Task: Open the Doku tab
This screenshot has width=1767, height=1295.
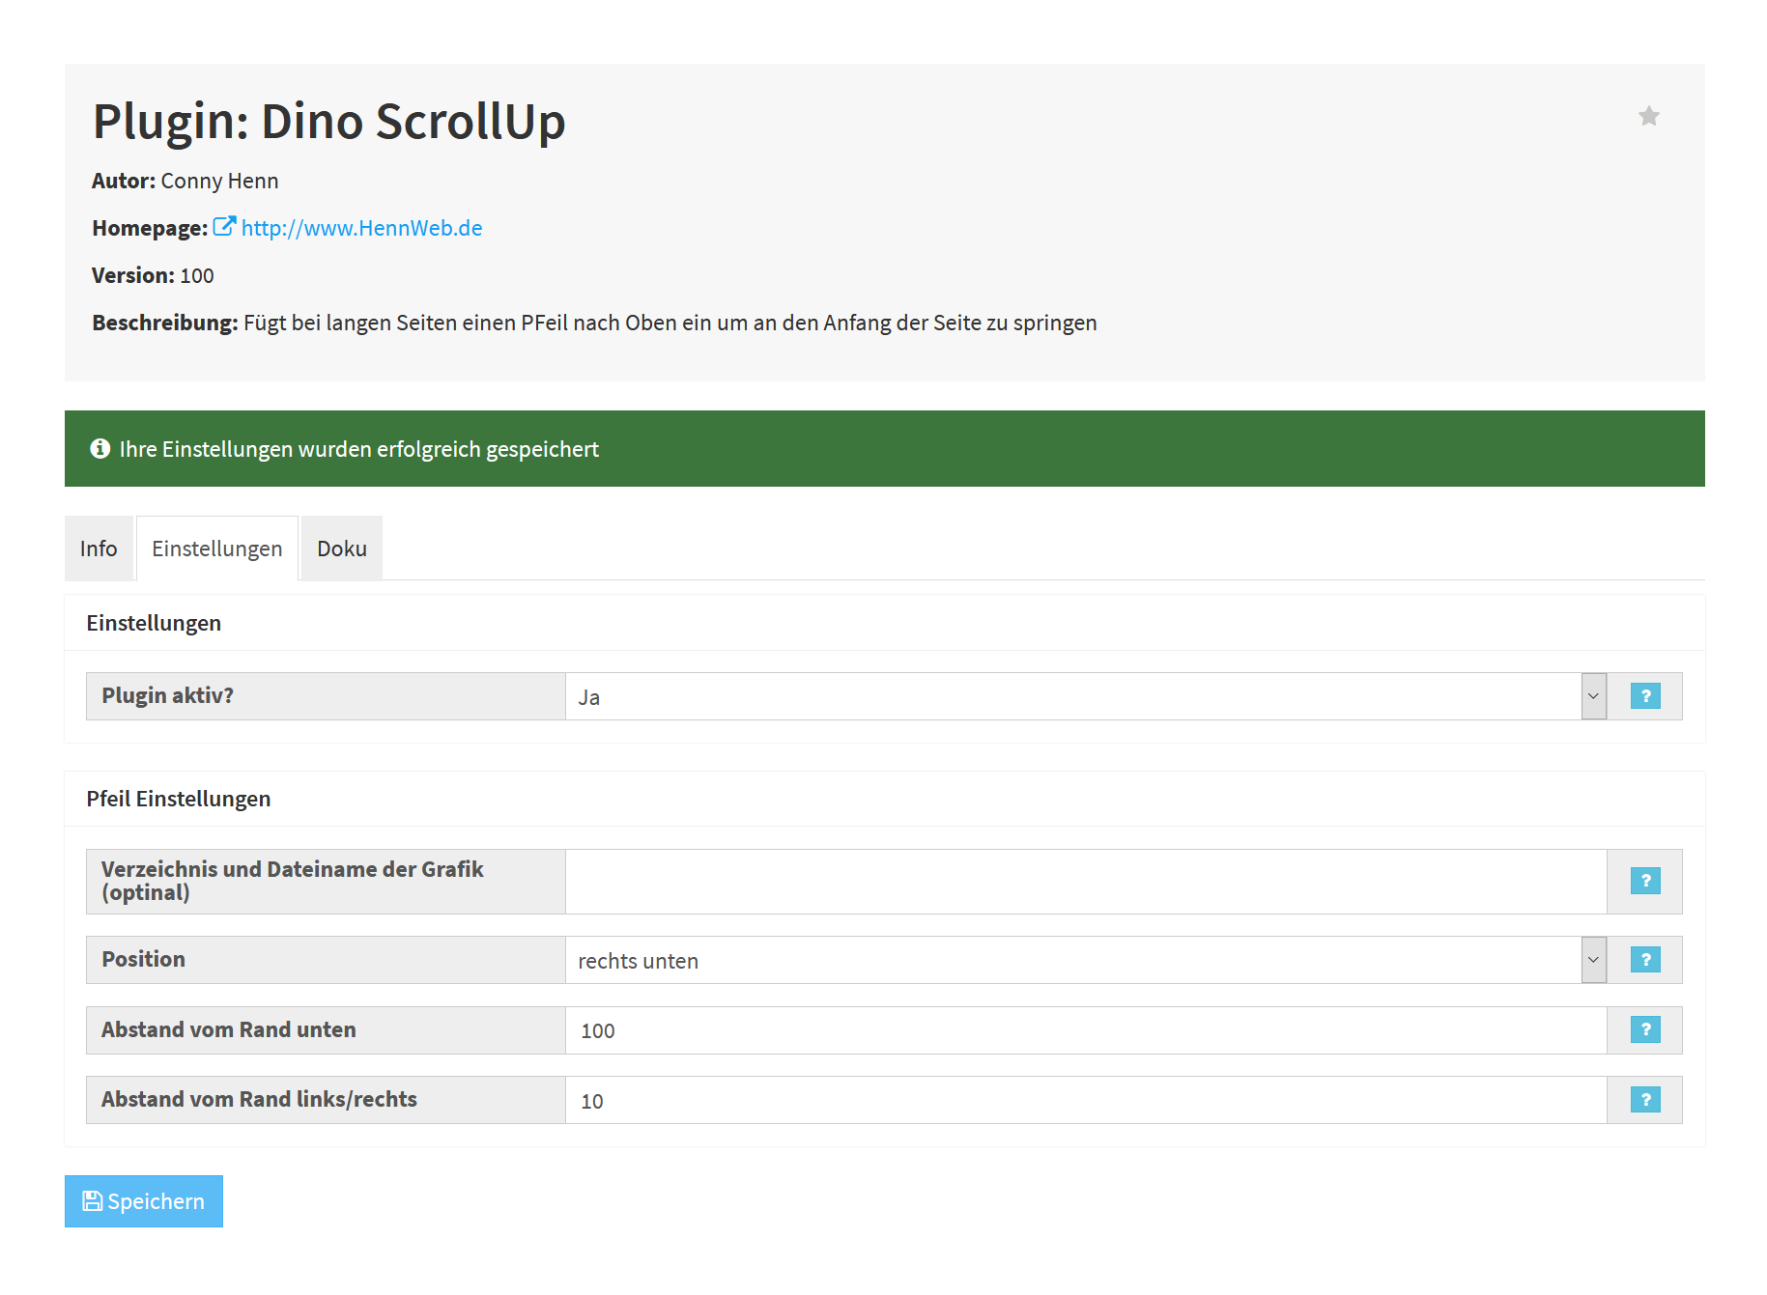Action: click(342, 549)
